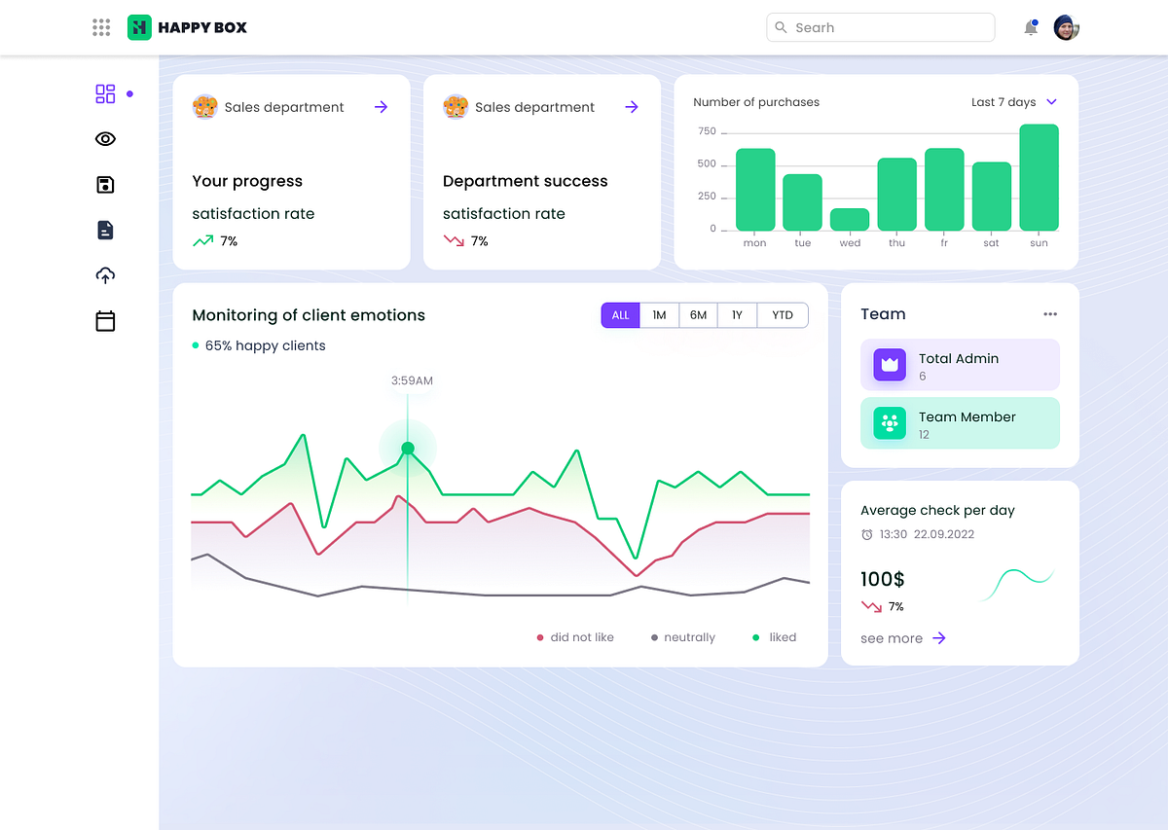Click the notification bell icon

click(x=1030, y=27)
